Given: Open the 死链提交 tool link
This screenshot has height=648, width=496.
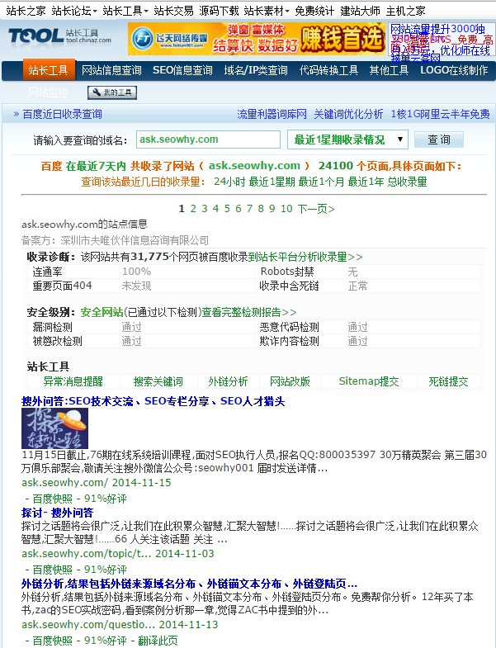Looking at the screenshot, I should 448,381.
